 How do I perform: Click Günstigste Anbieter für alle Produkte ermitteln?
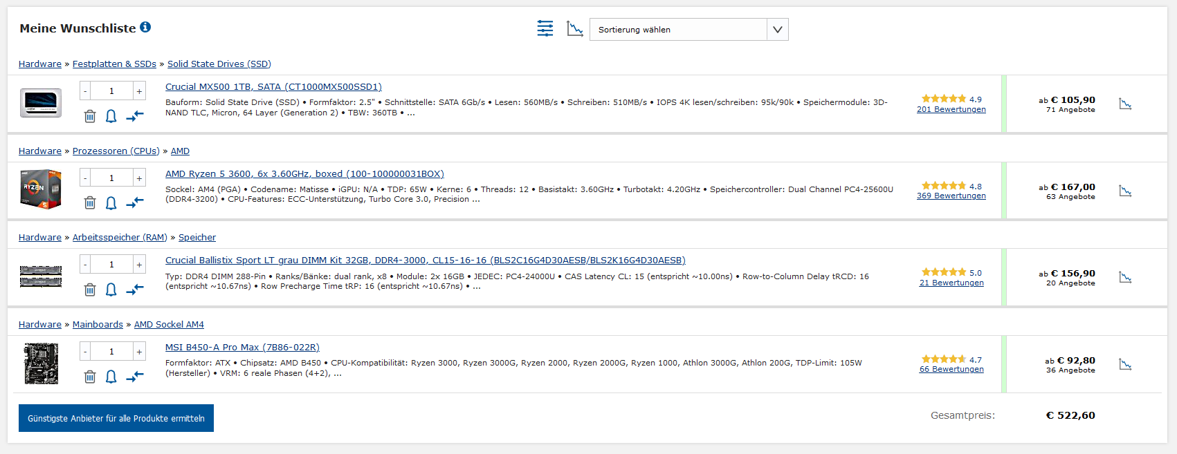click(x=116, y=418)
